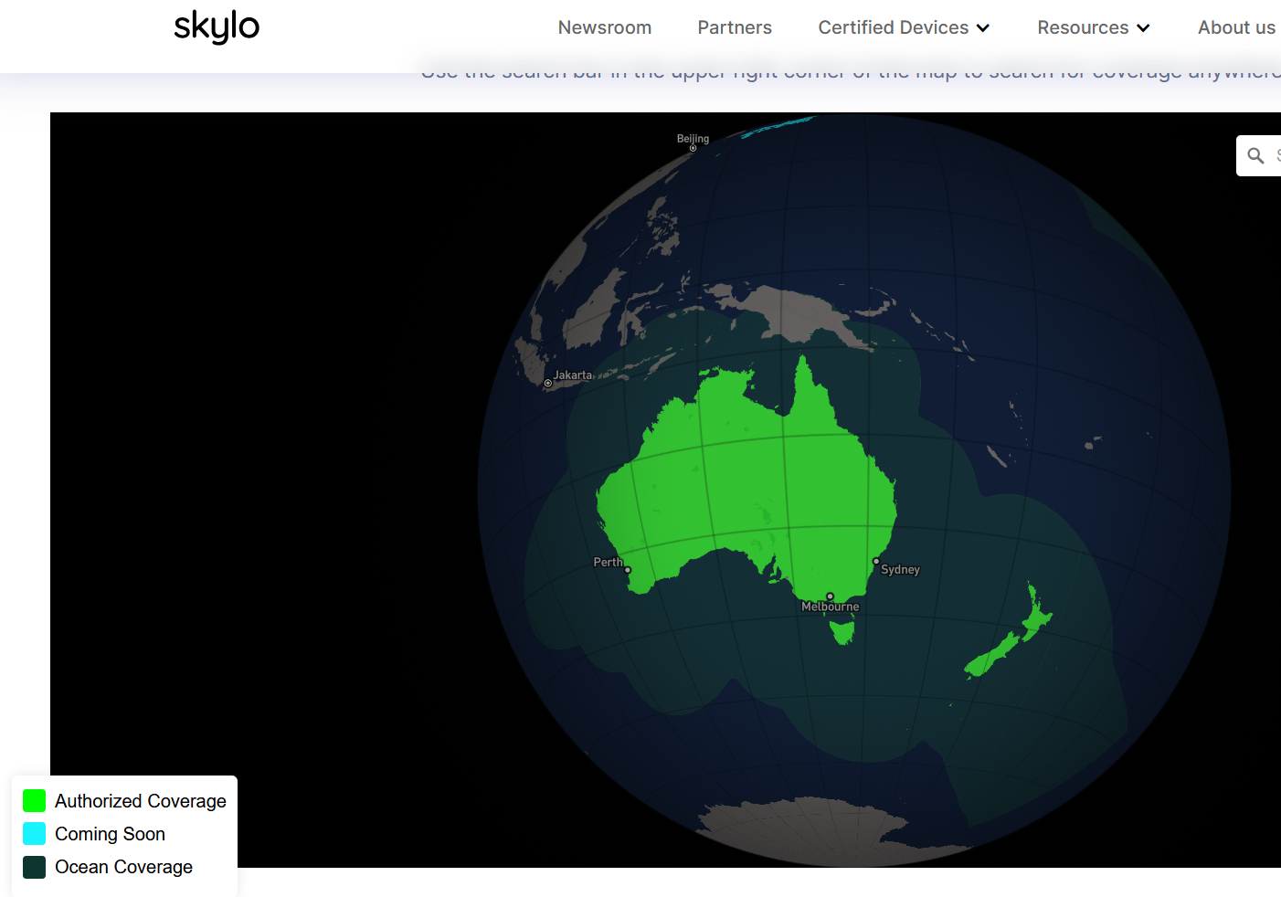1281x897 pixels.
Task: Click the Jakarta city marker
Action: 548,384
